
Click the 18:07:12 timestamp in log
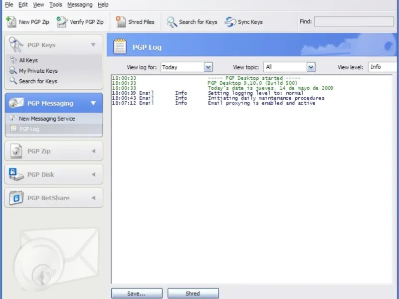pyautogui.click(x=124, y=103)
